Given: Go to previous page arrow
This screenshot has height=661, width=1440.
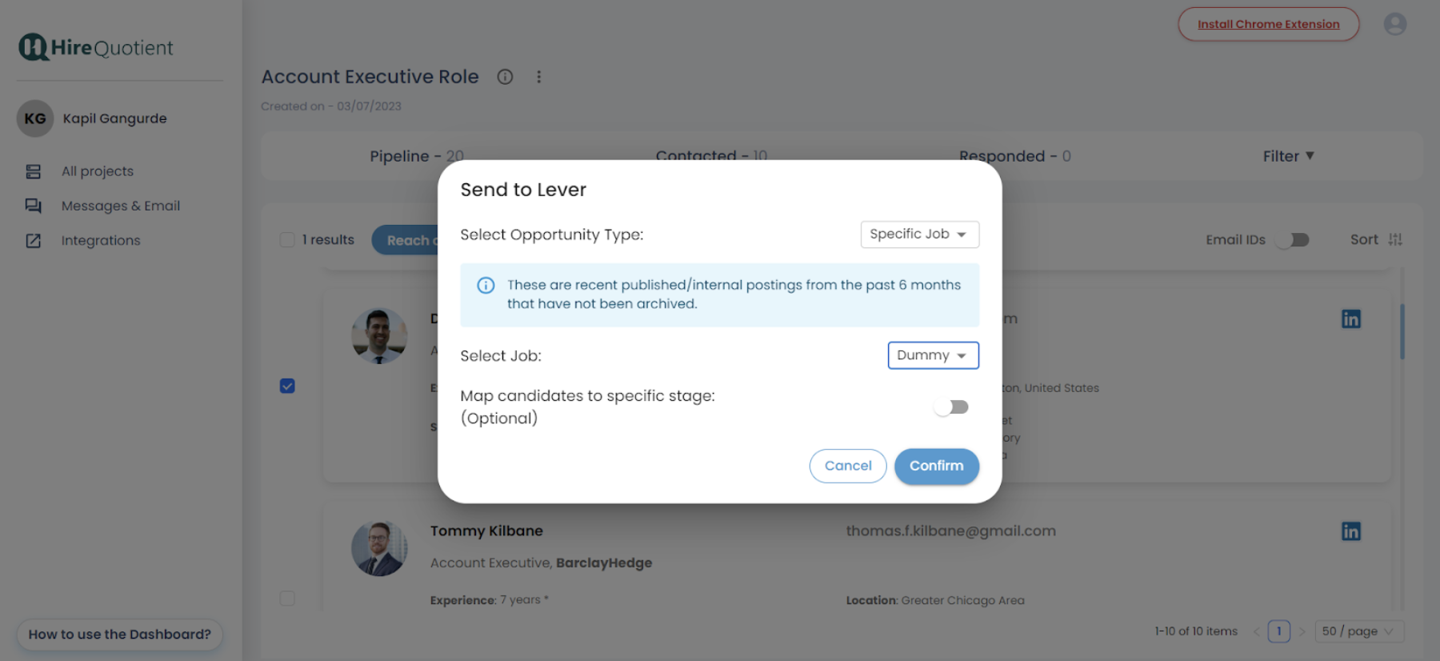Looking at the screenshot, I should (1257, 631).
